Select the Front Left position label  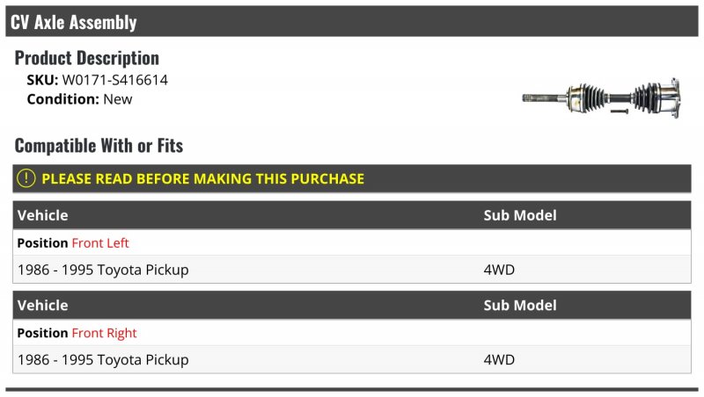100,243
